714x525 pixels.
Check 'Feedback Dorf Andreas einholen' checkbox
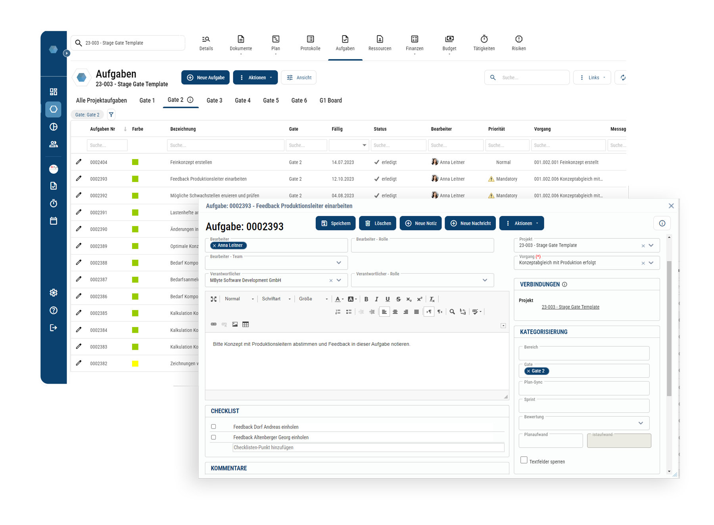point(214,427)
